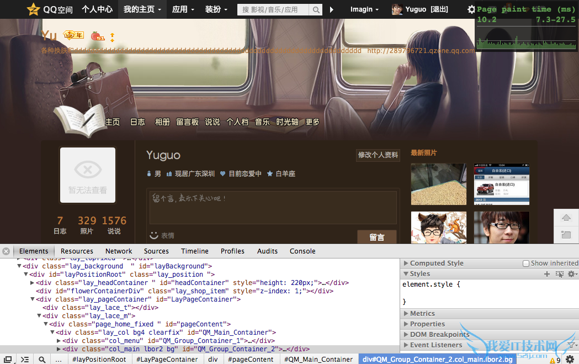The image size is (579, 364).
Task: Switch to the Network tab
Action: (x=118, y=251)
